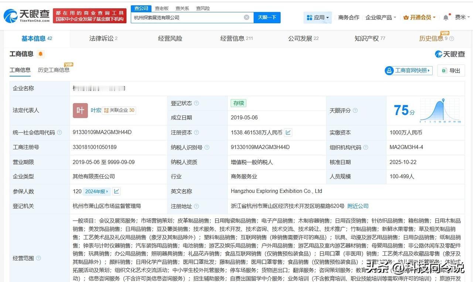Click the help icon next to 天眼评分

[x=355, y=111]
